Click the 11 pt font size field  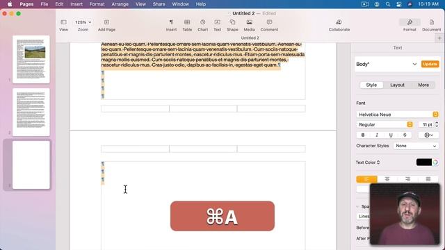426,125
